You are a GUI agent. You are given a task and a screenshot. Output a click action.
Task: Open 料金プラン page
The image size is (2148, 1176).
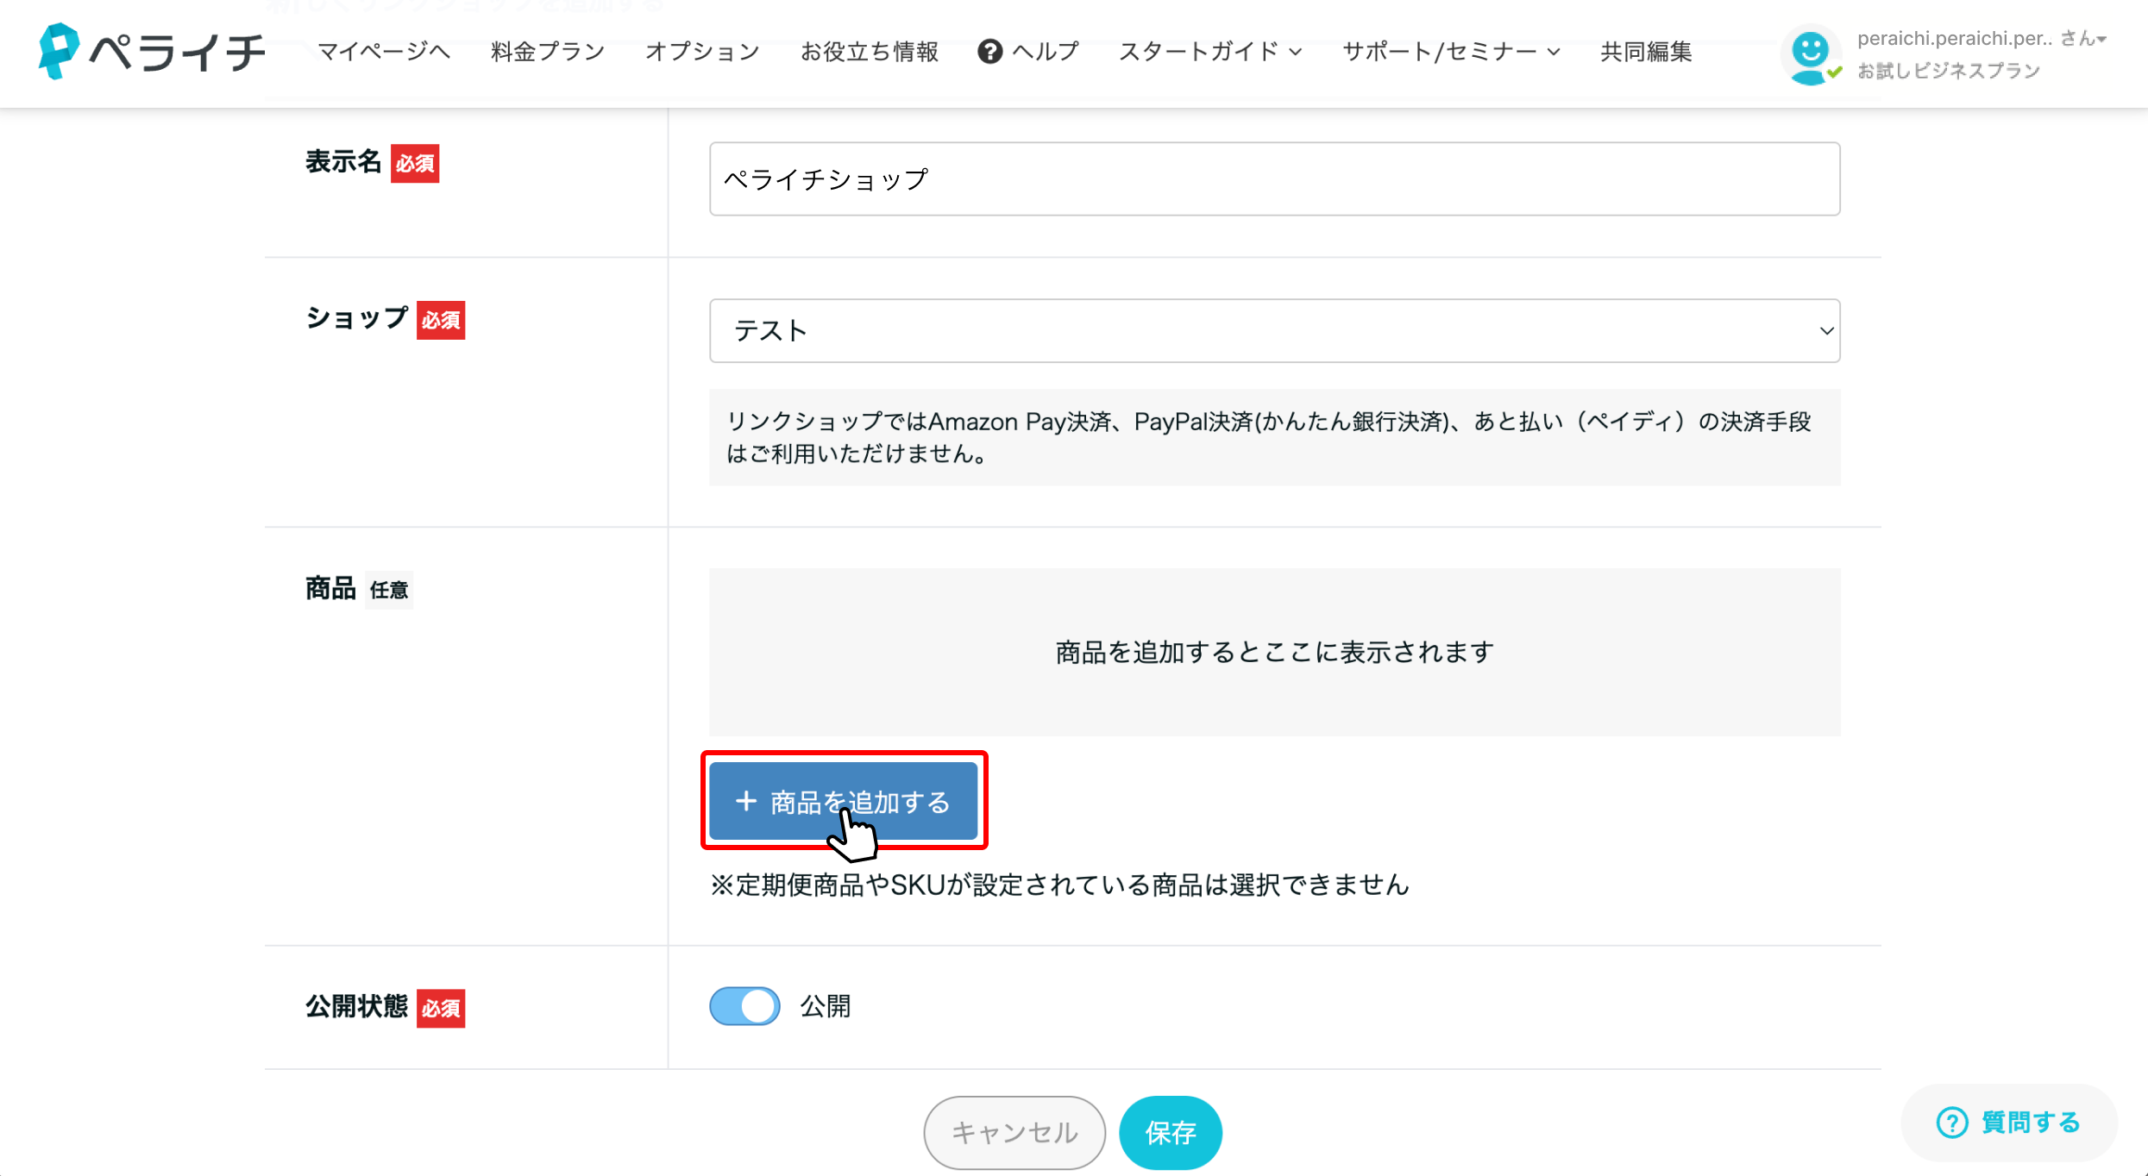pyautogui.click(x=548, y=52)
